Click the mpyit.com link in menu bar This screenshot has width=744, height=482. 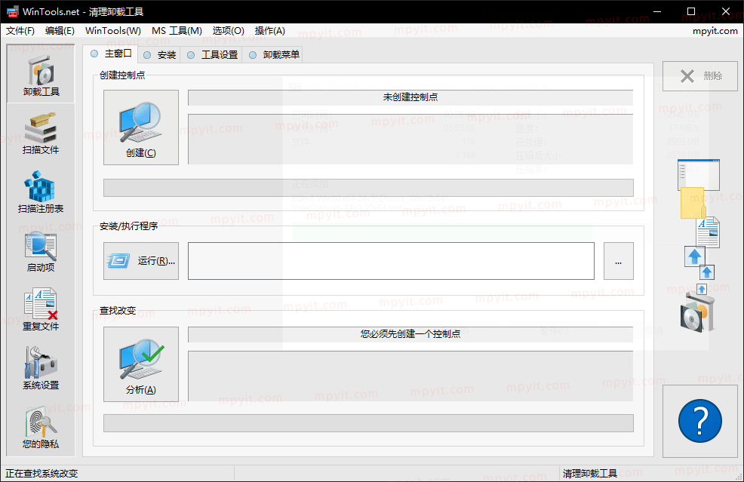(715, 31)
